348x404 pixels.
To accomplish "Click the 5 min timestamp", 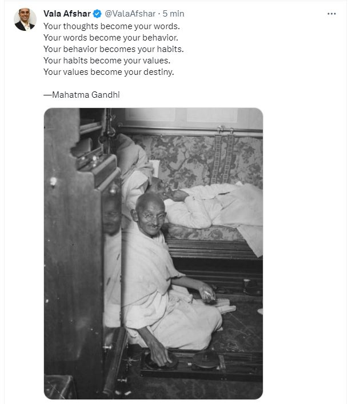I will (173, 14).
